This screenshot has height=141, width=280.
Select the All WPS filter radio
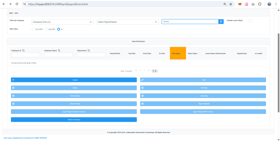tap(58, 29)
